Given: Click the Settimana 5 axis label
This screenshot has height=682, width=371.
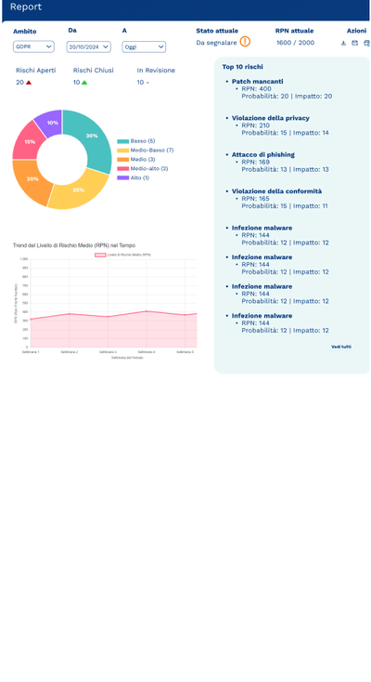Looking at the screenshot, I should [185, 351].
